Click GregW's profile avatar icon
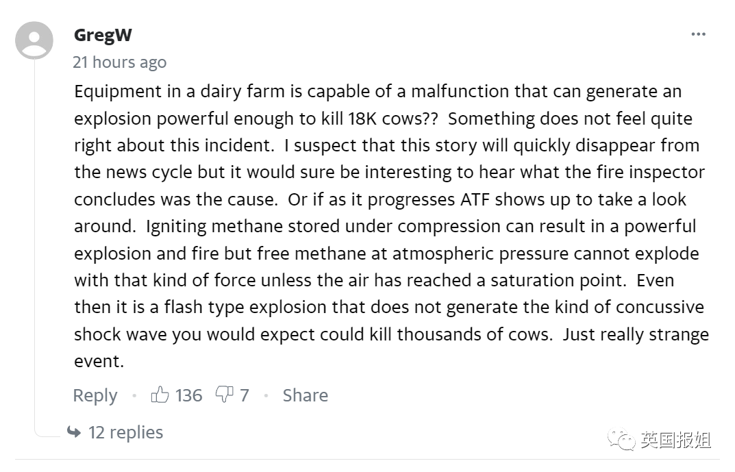Image resolution: width=735 pixels, height=472 pixels. [x=34, y=40]
